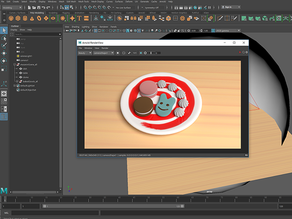Screen dimensions: 292x219
Task: Open the Multi-Cut knife tool
Action: pos(220,18)
